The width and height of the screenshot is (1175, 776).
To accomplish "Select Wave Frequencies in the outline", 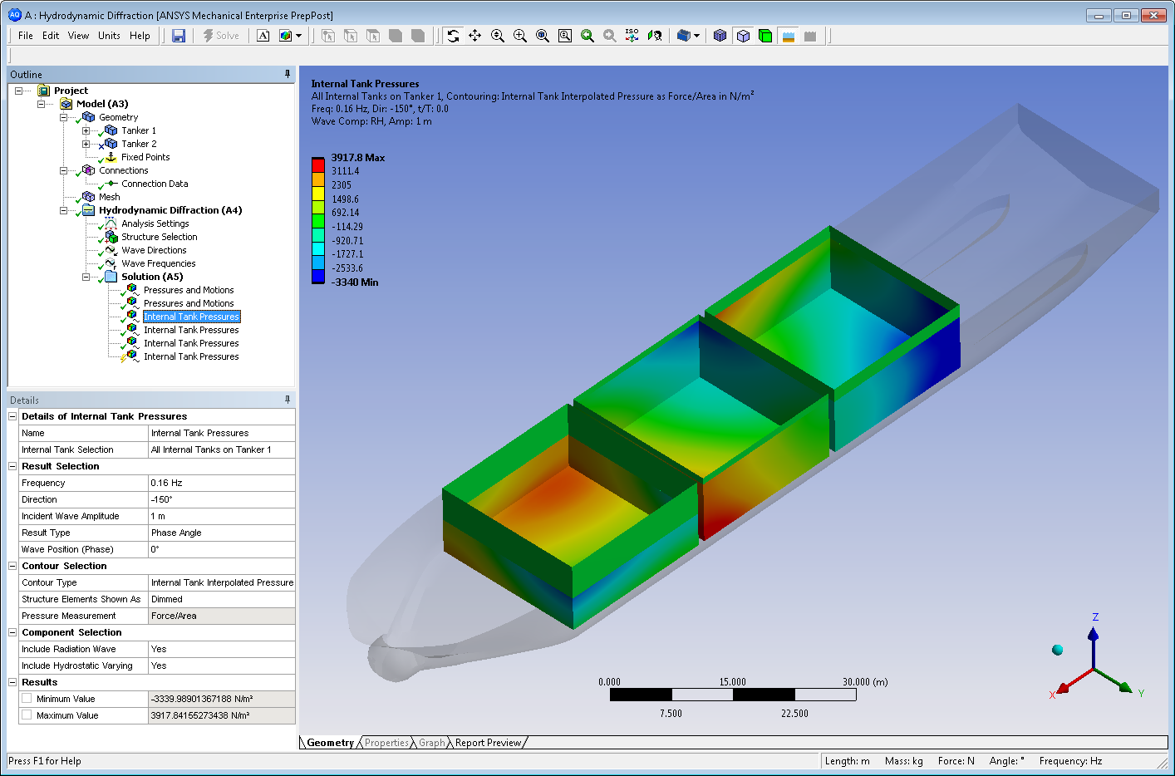I will click(x=158, y=263).
